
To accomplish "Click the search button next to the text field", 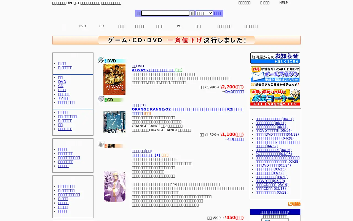I will click(x=192, y=13).
